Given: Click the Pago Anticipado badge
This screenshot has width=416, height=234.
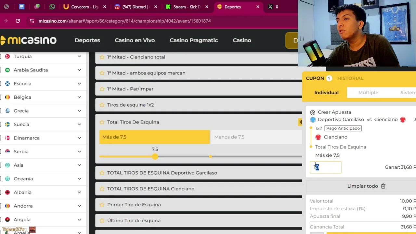Looking at the screenshot, I should click(x=343, y=128).
